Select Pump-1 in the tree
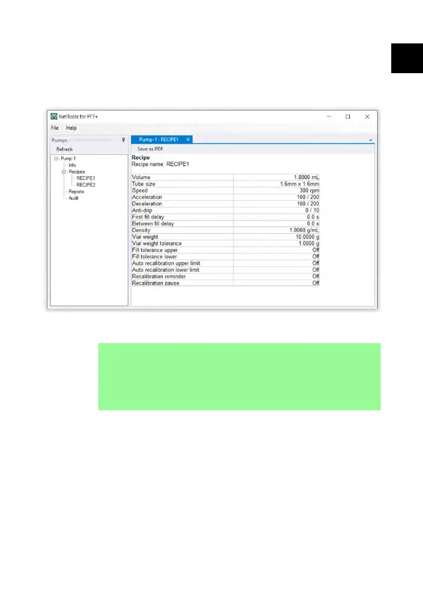Viewport: 423px width, 601px height. click(68, 158)
